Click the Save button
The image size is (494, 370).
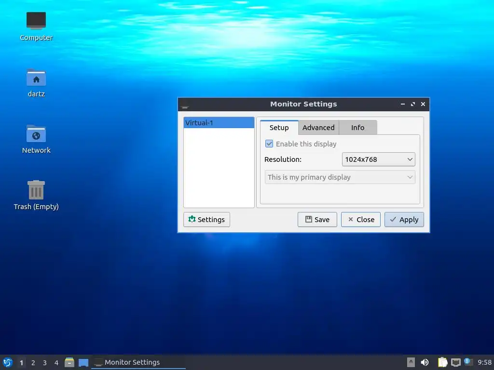317,219
